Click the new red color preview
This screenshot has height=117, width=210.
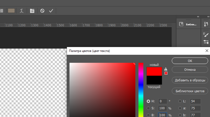tap(154, 71)
